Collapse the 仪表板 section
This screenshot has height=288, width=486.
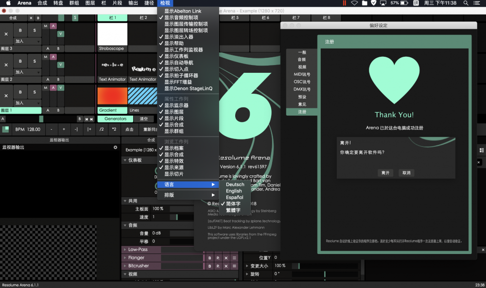(125, 160)
